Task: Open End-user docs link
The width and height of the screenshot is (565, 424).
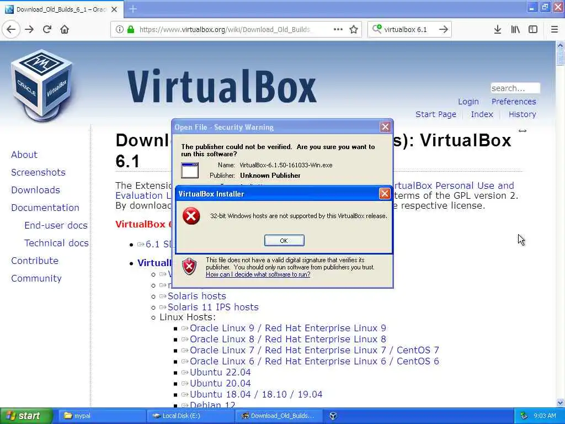Action: (56, 225)
